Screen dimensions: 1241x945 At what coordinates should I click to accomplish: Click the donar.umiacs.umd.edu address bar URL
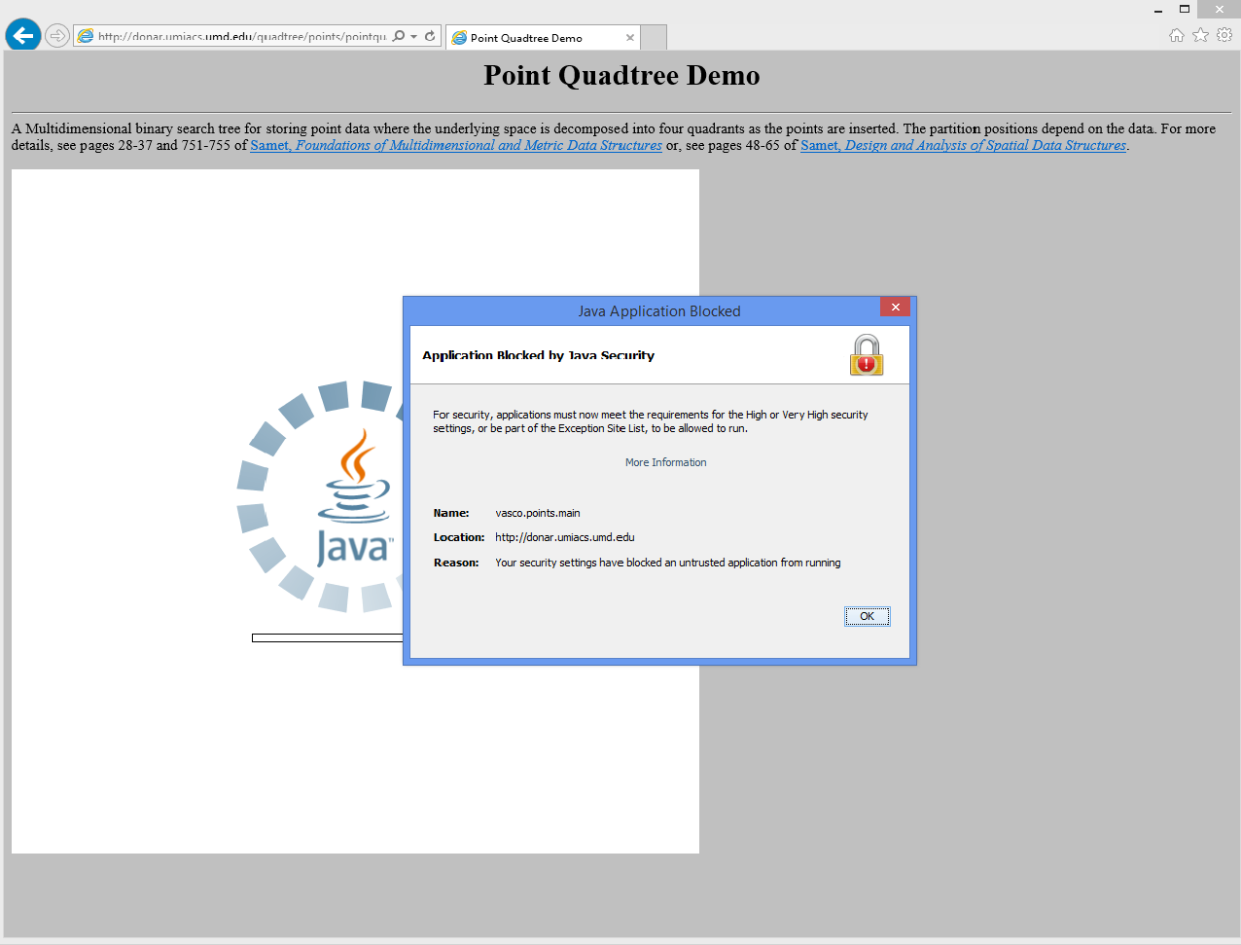(242, 37)
